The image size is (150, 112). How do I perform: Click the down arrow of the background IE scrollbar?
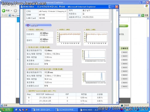click(x=148, y=102)
